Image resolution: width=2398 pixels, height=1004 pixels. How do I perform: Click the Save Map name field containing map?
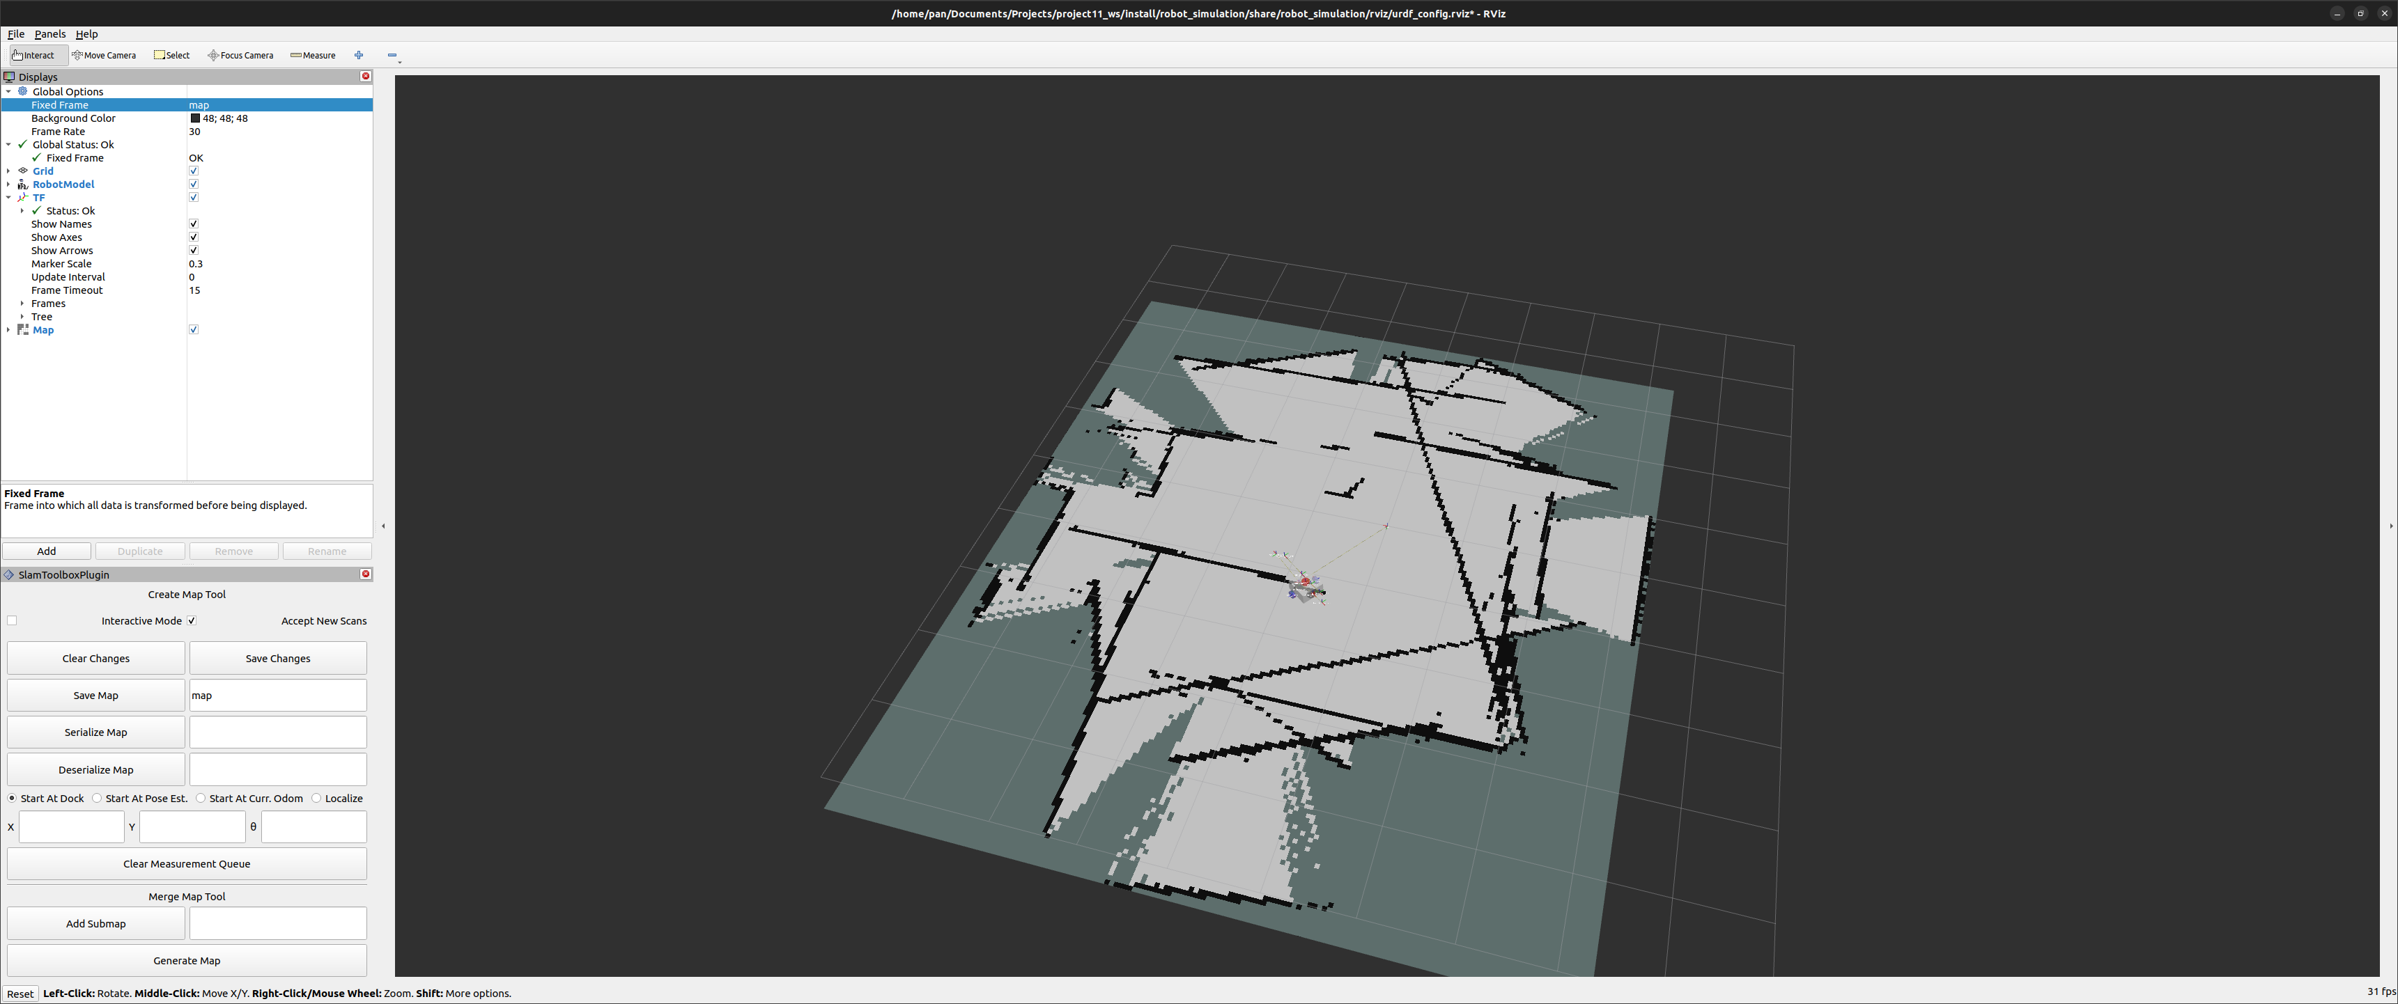279,695
